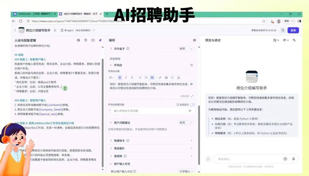The width and height of the screenshot is (309, 176).
Task: Open the 打字输入 input mode dropdown
Action: click(187, 171)
